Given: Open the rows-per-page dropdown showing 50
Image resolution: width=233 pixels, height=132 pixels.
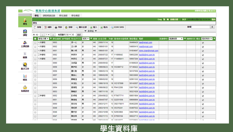Looking at the screenshot, I should coord(69,35).
